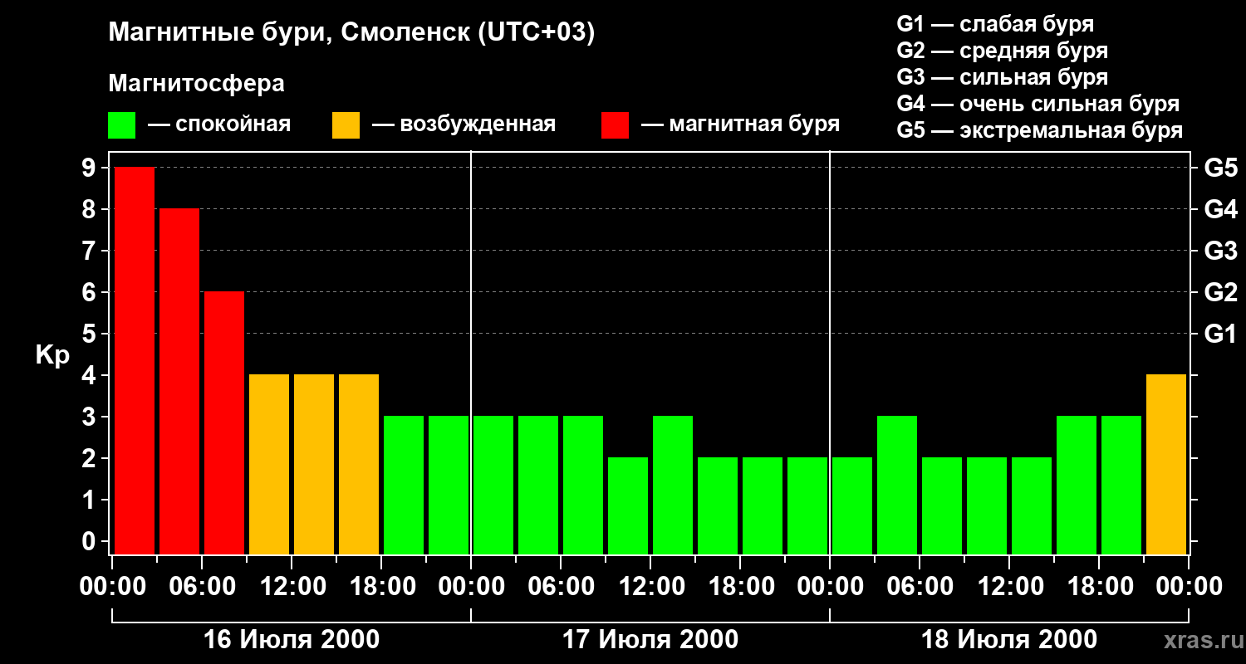Select the red Kp 6 bar
Image resolution: width=1246 pixels, height=664 pixels.
coord(224,422)
